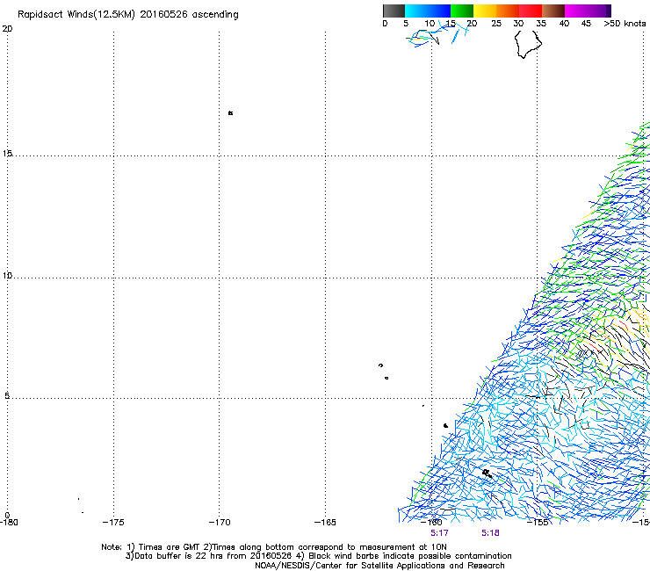Click the '30' legend scale label
The image size is (650, 571).
click(x=518, y=24)
